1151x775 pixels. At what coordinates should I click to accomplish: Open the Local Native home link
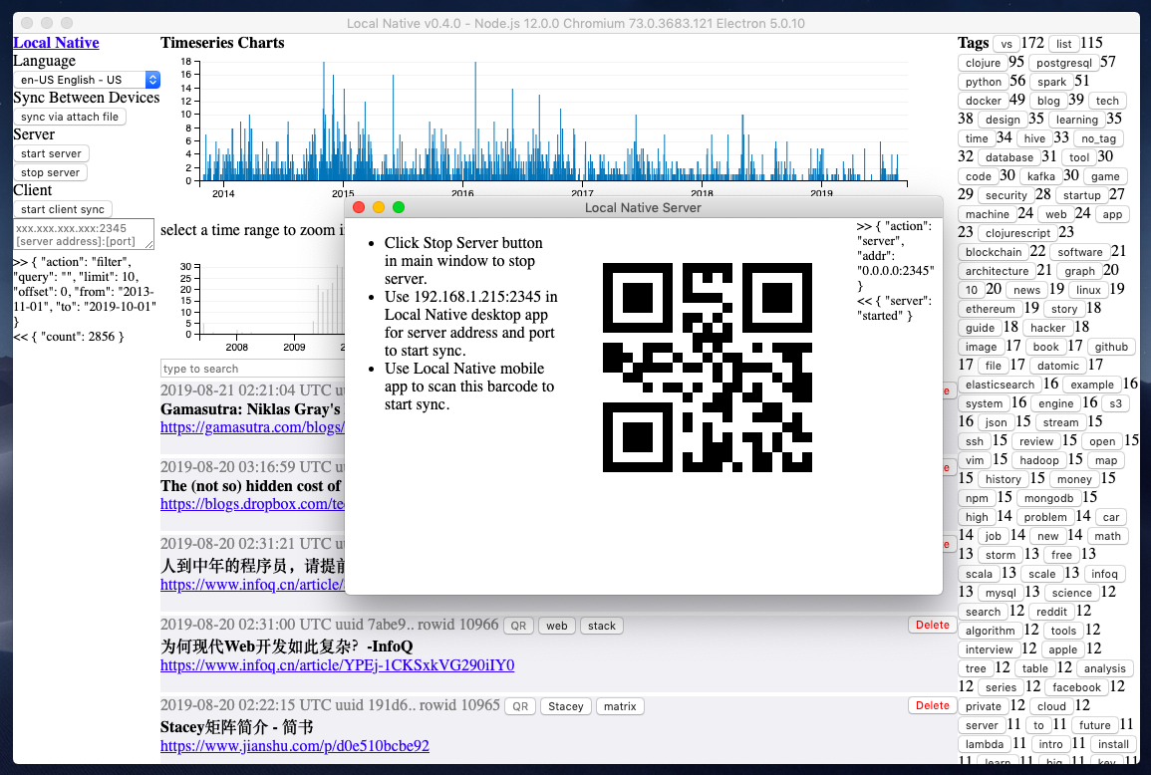pos(56,42)
